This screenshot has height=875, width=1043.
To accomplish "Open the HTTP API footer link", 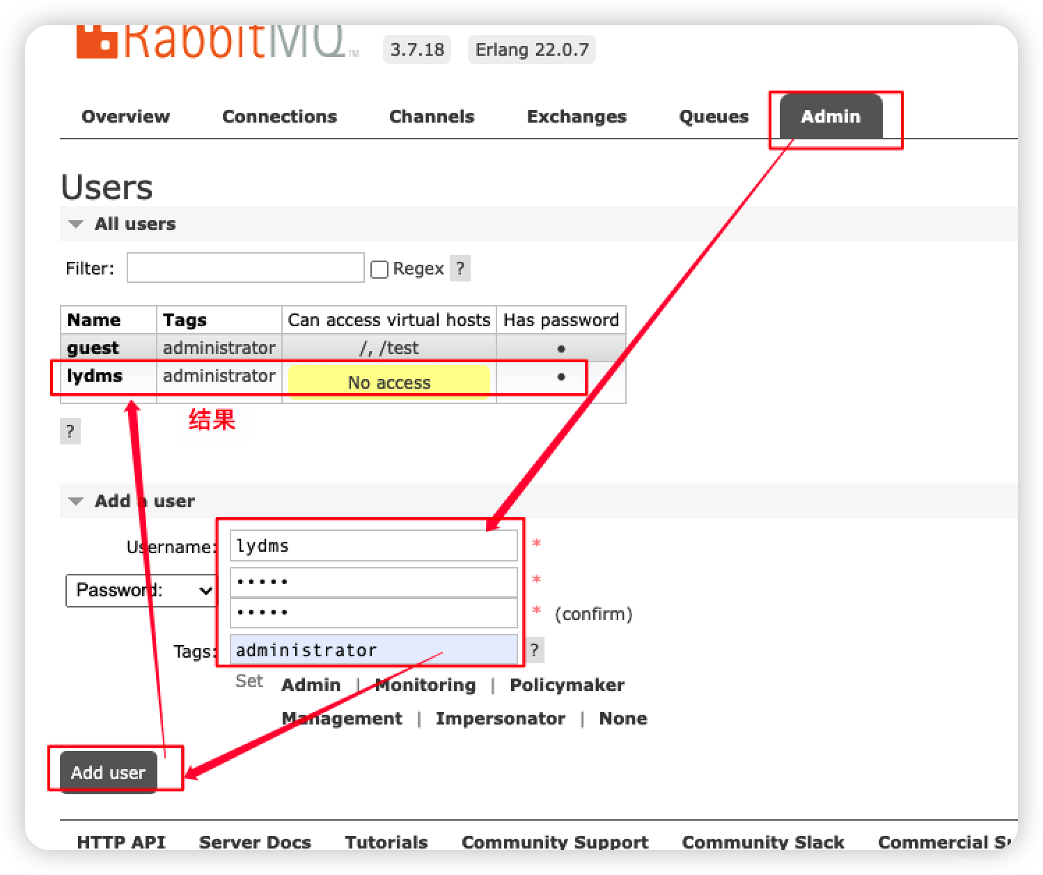I will click(x=121, y=842).
